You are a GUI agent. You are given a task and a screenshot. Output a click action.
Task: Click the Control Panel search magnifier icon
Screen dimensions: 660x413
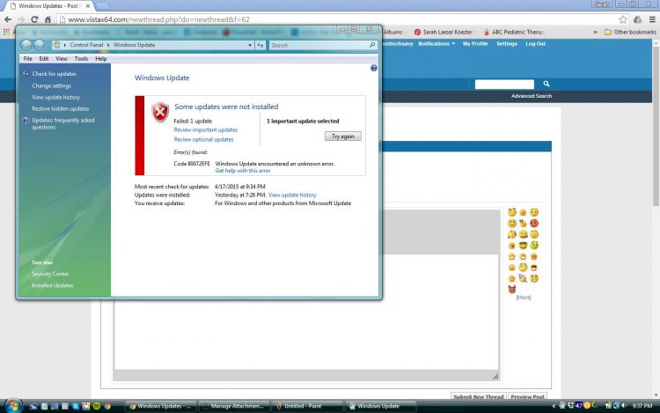coord(372,45)
